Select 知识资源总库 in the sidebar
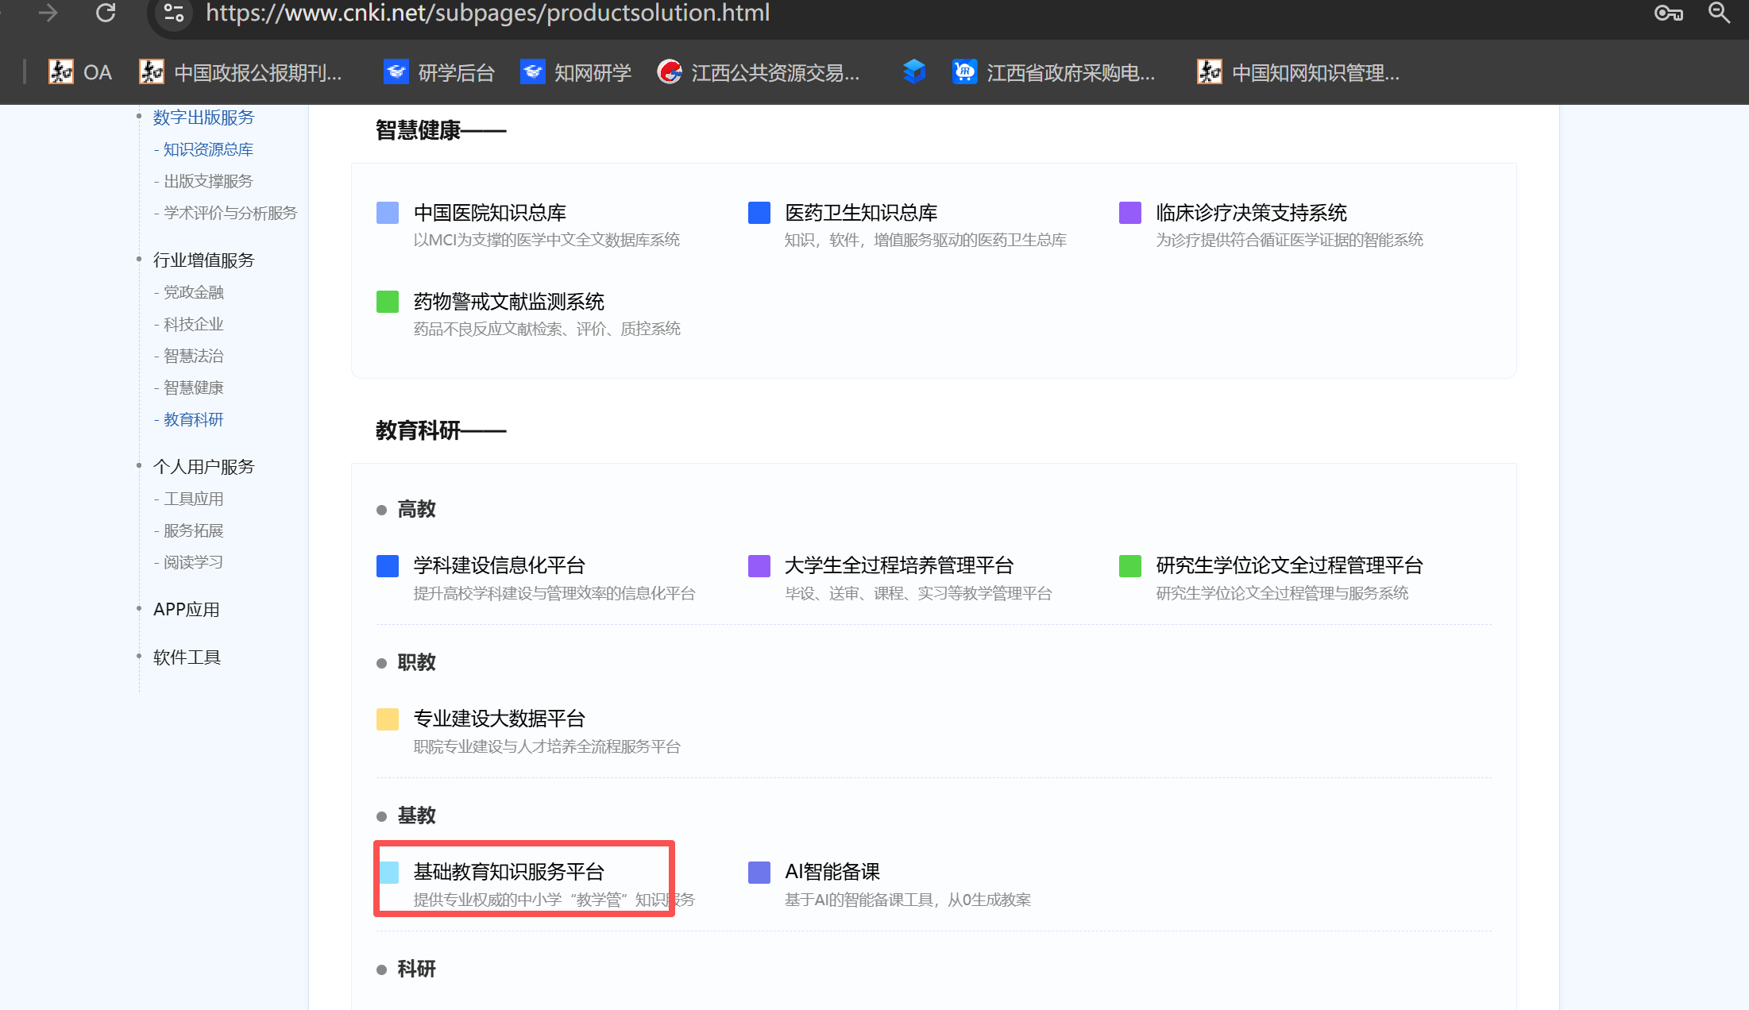The image size is (1749, 1010). click(208, 149)
